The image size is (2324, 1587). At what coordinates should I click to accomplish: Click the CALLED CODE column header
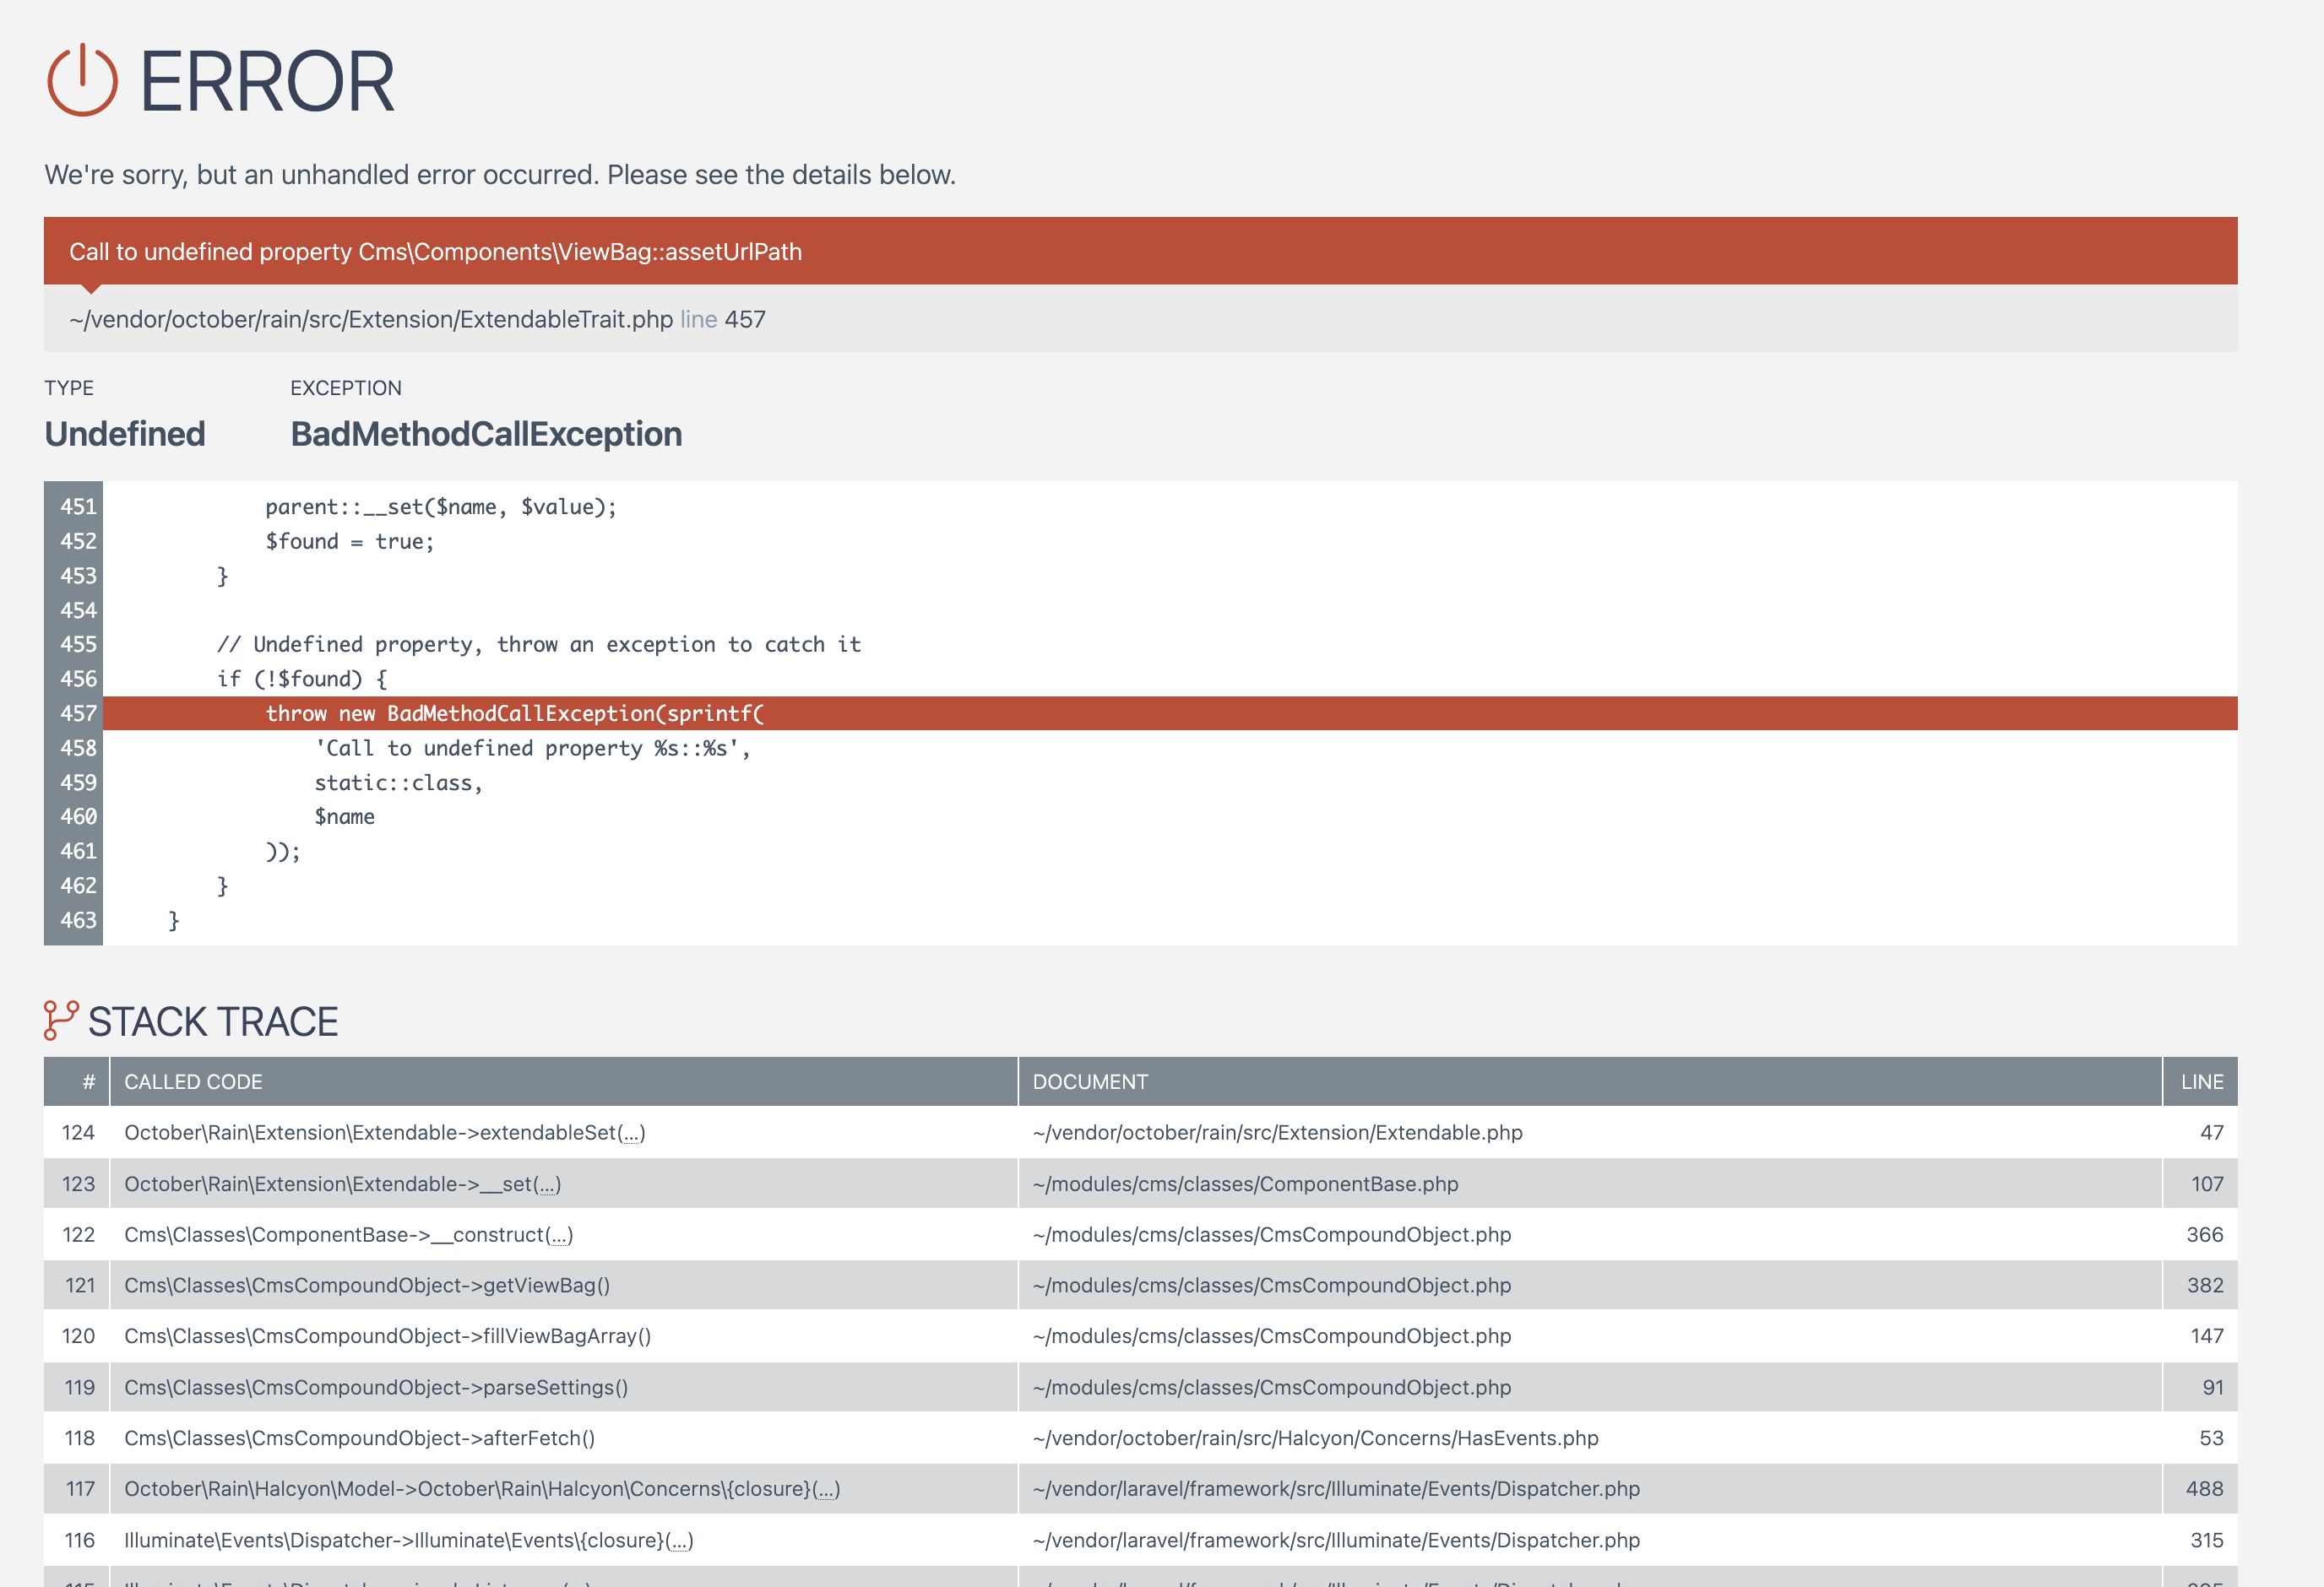(x=193, y=1082)
